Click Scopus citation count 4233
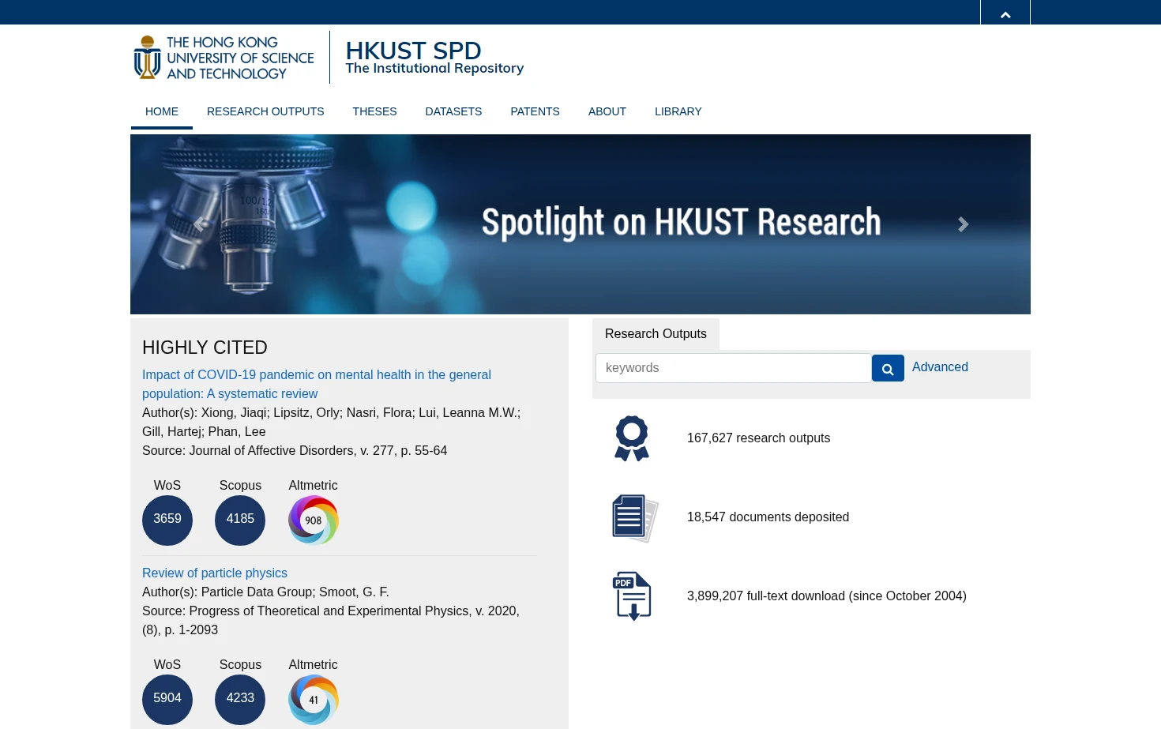Screen dimensions: 1161x729 (x=240, y=699)
